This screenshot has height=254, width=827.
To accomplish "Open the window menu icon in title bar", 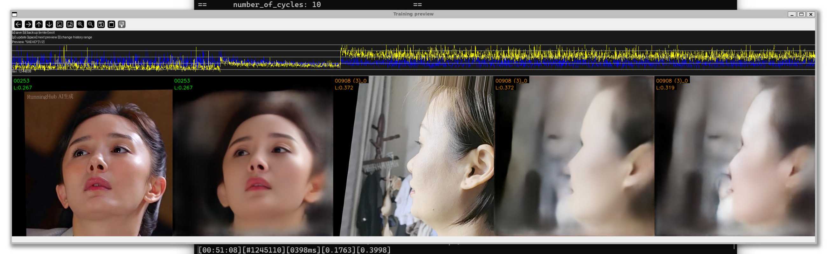I will (14, 14).
